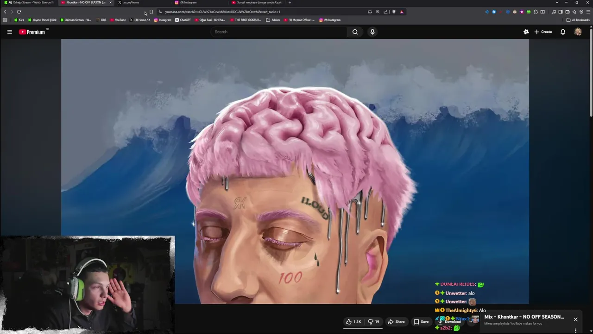Open the OBS bookmark
593x334 pixels.
tap(101, 20)
